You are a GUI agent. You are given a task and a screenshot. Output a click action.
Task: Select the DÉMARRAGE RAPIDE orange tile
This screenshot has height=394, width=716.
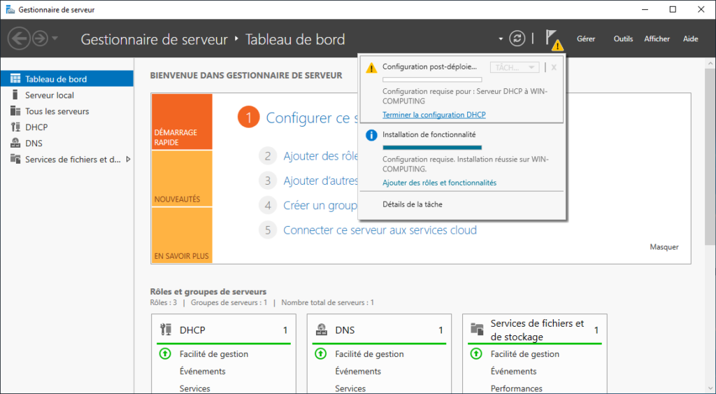[x=181, y=122]
